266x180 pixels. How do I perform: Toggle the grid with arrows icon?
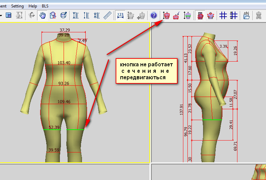tap(234, 15)
